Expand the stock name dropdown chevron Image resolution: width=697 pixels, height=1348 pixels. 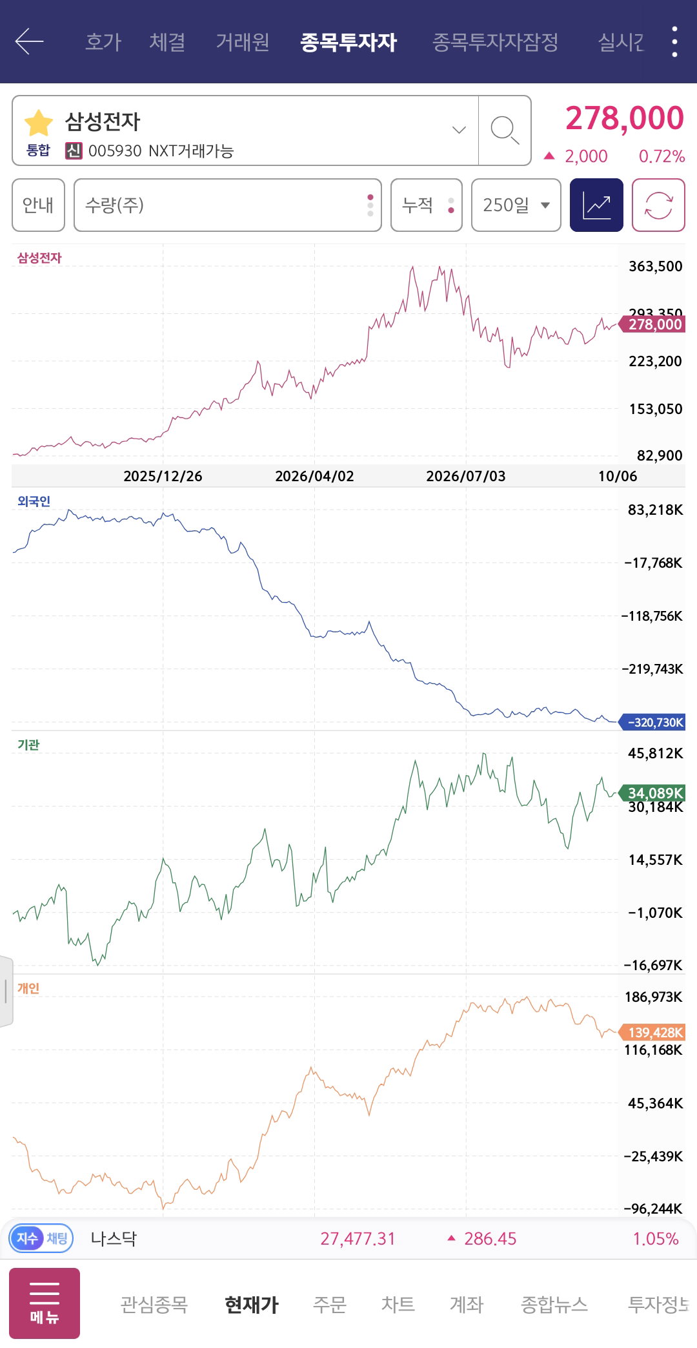pyautogui.click(x=459, y=130)
